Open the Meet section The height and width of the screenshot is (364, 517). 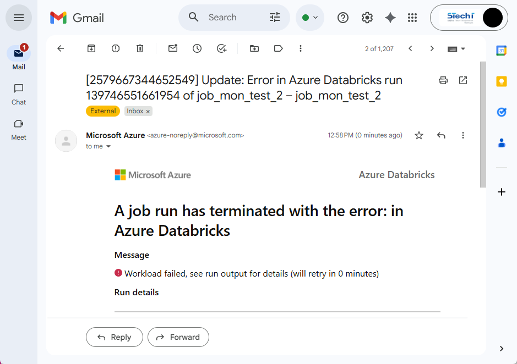click(19, 129)
